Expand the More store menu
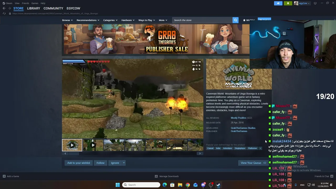336x189 pixels. [x=163, y=20]
